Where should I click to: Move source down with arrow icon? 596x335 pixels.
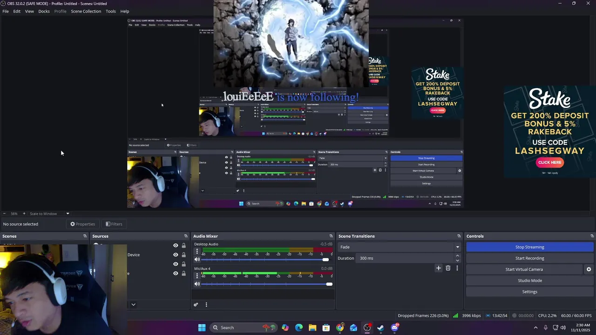pos(133,305)
